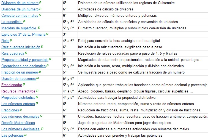This screenshot has height=138, width=208.
Task: Click text 'Jugo de preguntas de Matemáticas'
Action: pos(125,123)
